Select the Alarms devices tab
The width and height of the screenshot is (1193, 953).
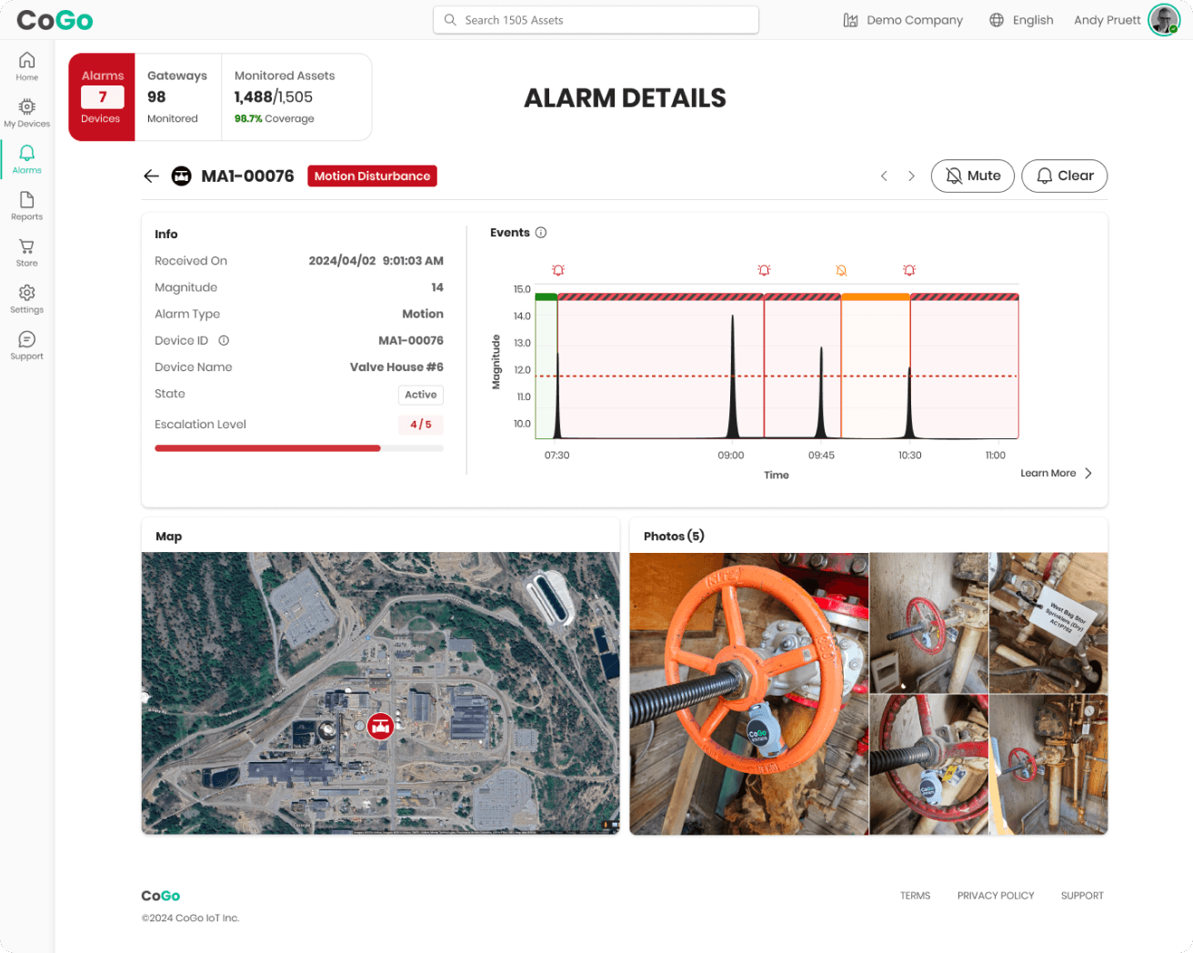(x=102, y=97)
